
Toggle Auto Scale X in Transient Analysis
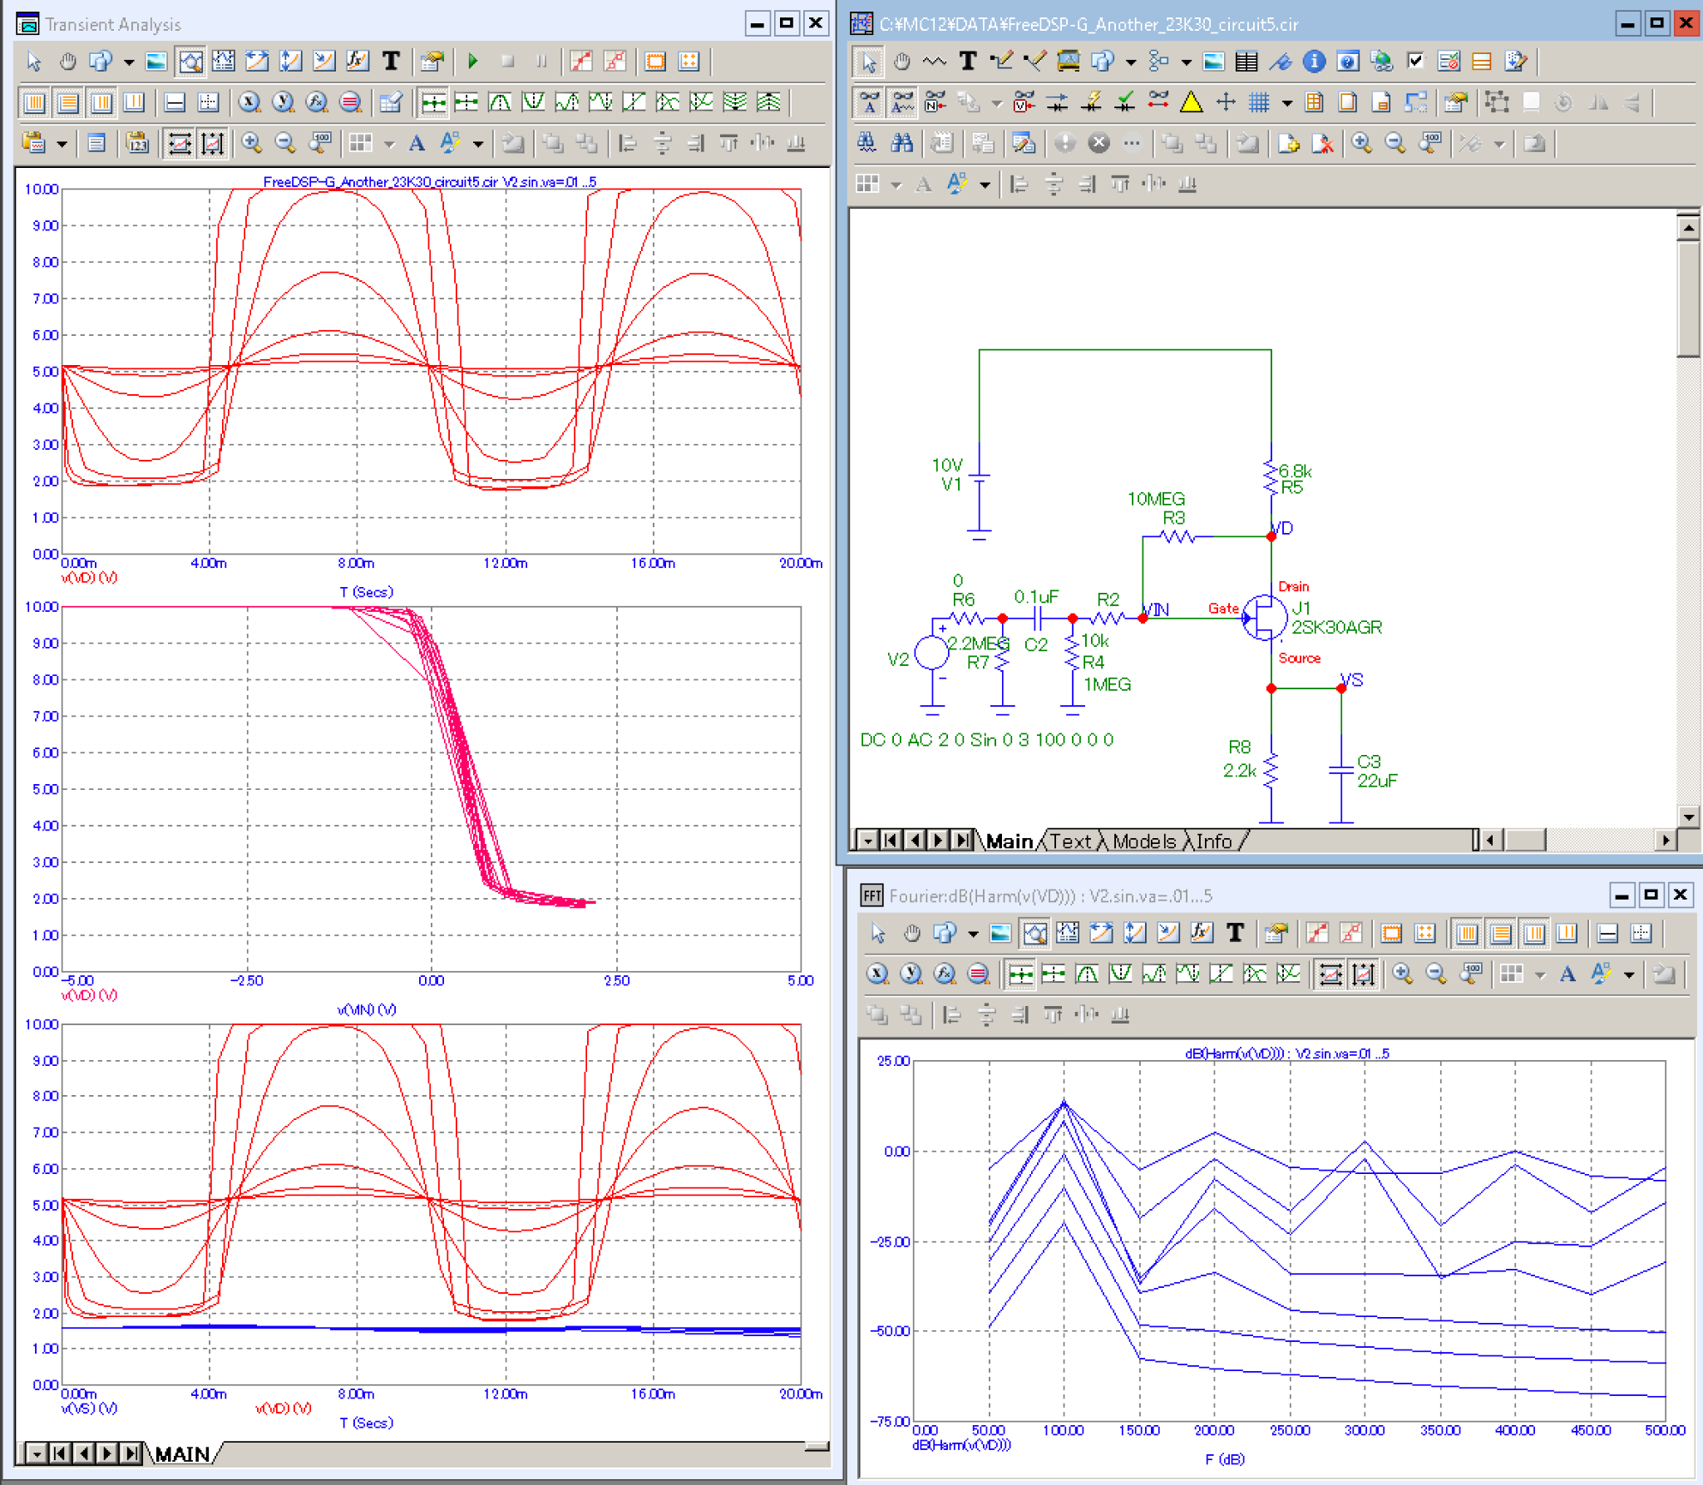coord(180,143)
